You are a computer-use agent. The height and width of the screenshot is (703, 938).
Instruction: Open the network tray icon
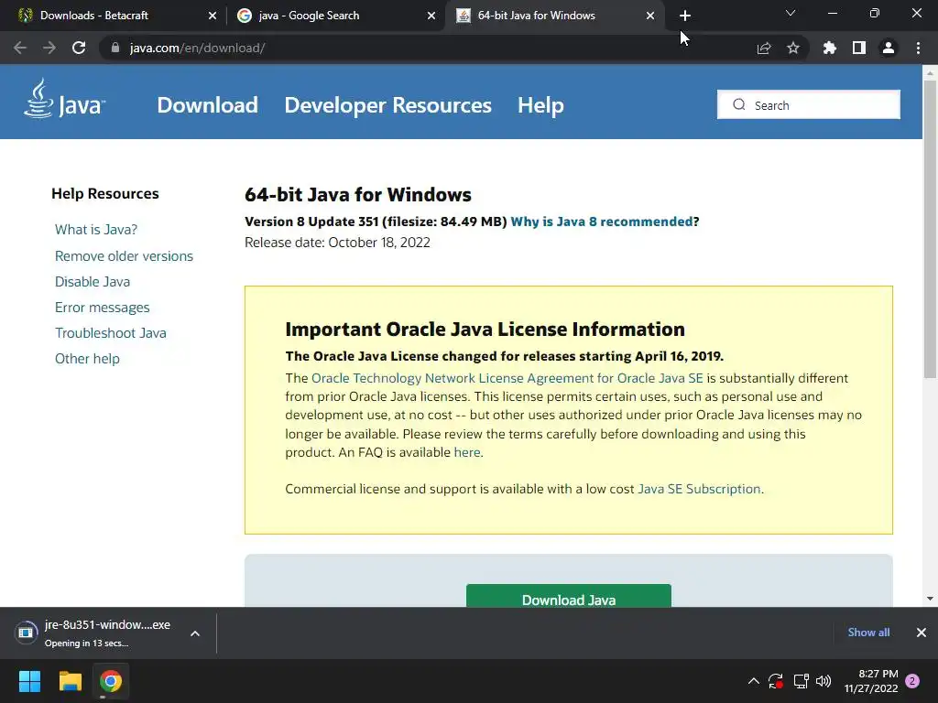[801, 681]
